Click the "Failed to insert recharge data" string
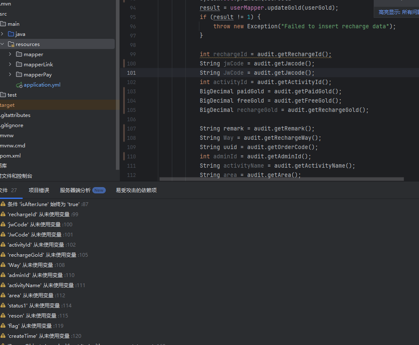The image size is (419, 345). tap(335, 26)
